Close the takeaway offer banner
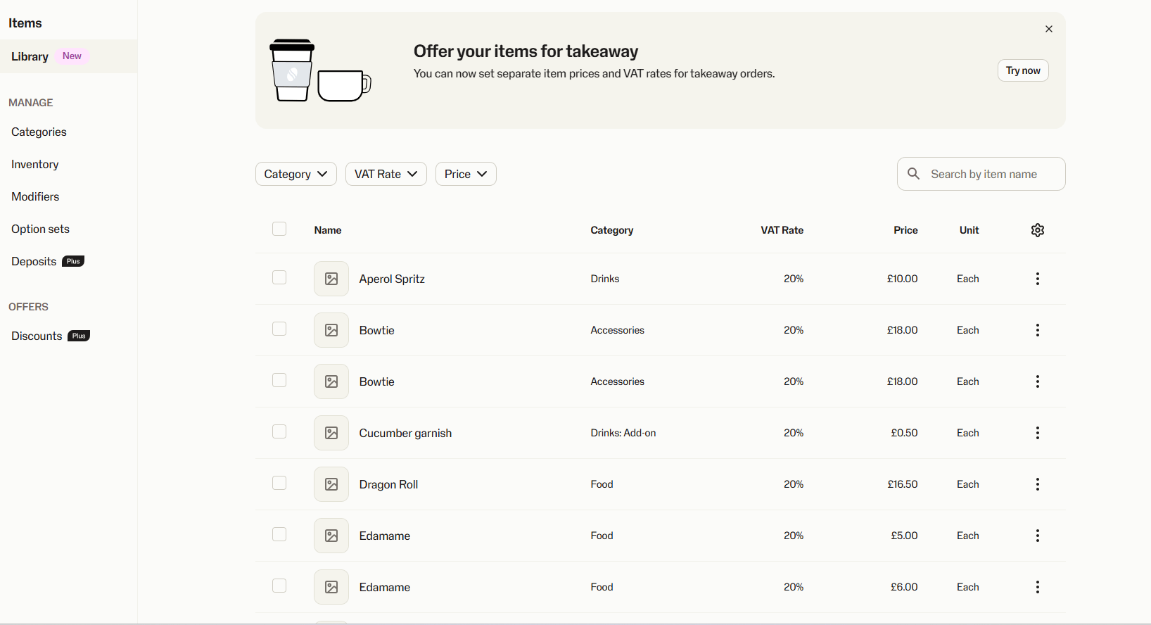 pyautogui.click(x=1049, y=29)
